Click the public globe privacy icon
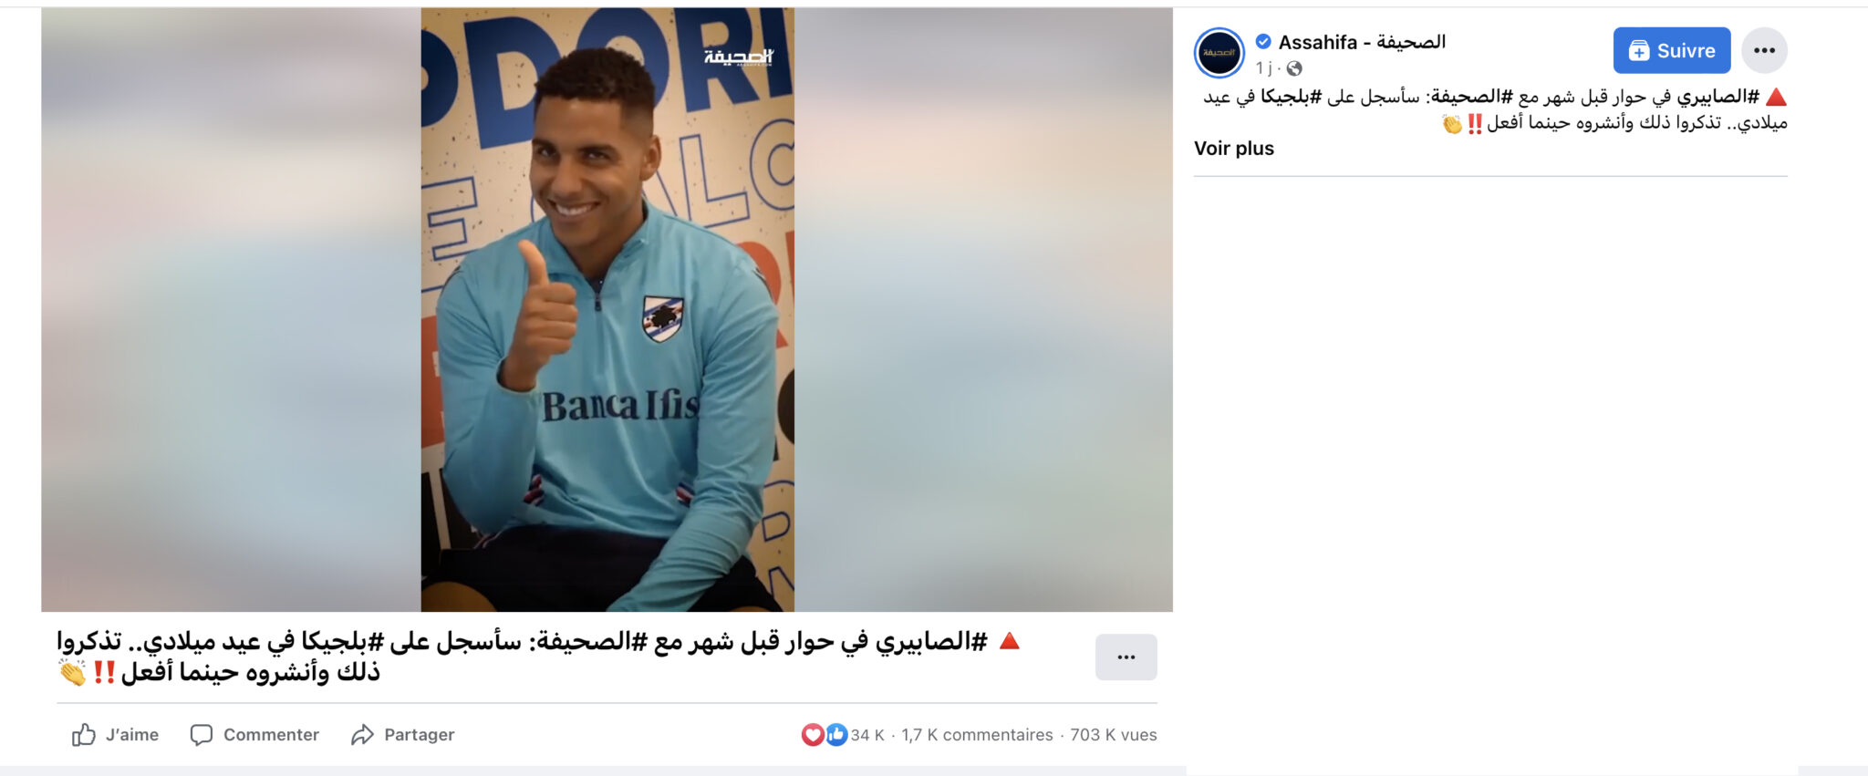 click(x=1294, y=68)
